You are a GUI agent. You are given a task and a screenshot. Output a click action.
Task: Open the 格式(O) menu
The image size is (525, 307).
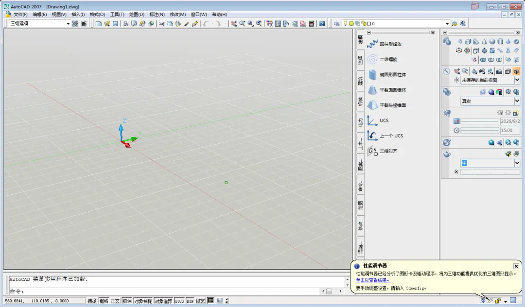pos(97,15)
